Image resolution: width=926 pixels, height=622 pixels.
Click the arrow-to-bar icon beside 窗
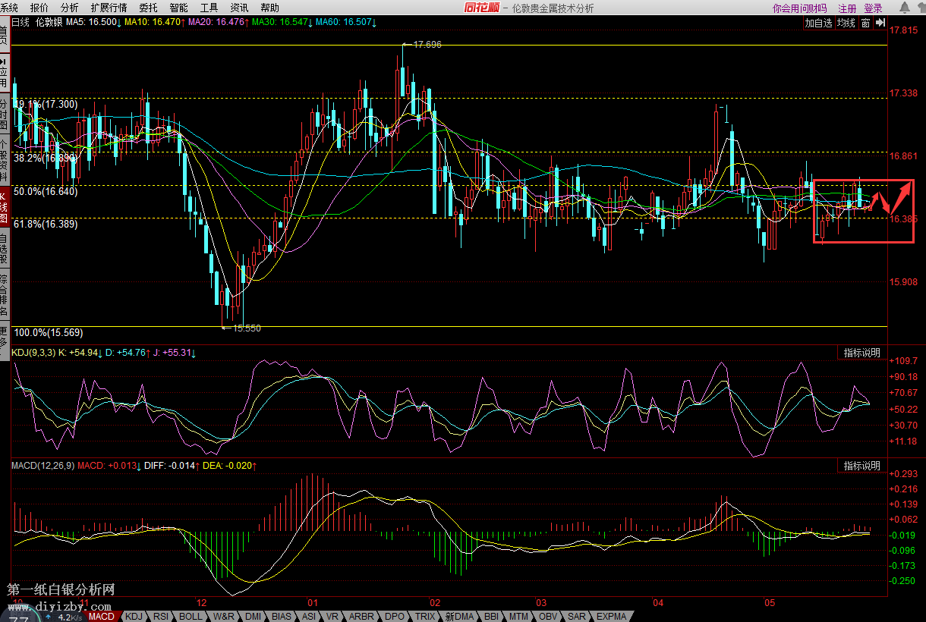click(880, 23)
